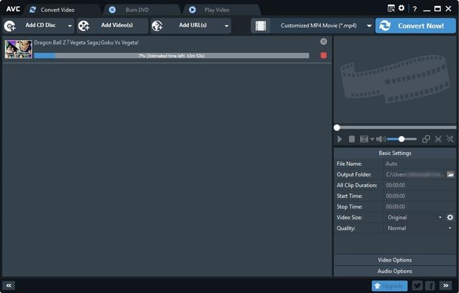
Task: Click the pop-out preview window icon
Action: (x=426, y=139)
